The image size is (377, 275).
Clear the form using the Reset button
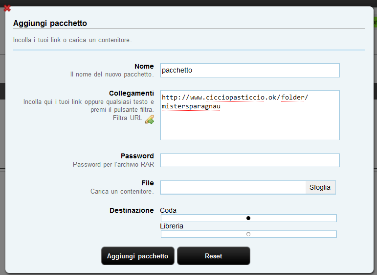click(x=214, y=256)
